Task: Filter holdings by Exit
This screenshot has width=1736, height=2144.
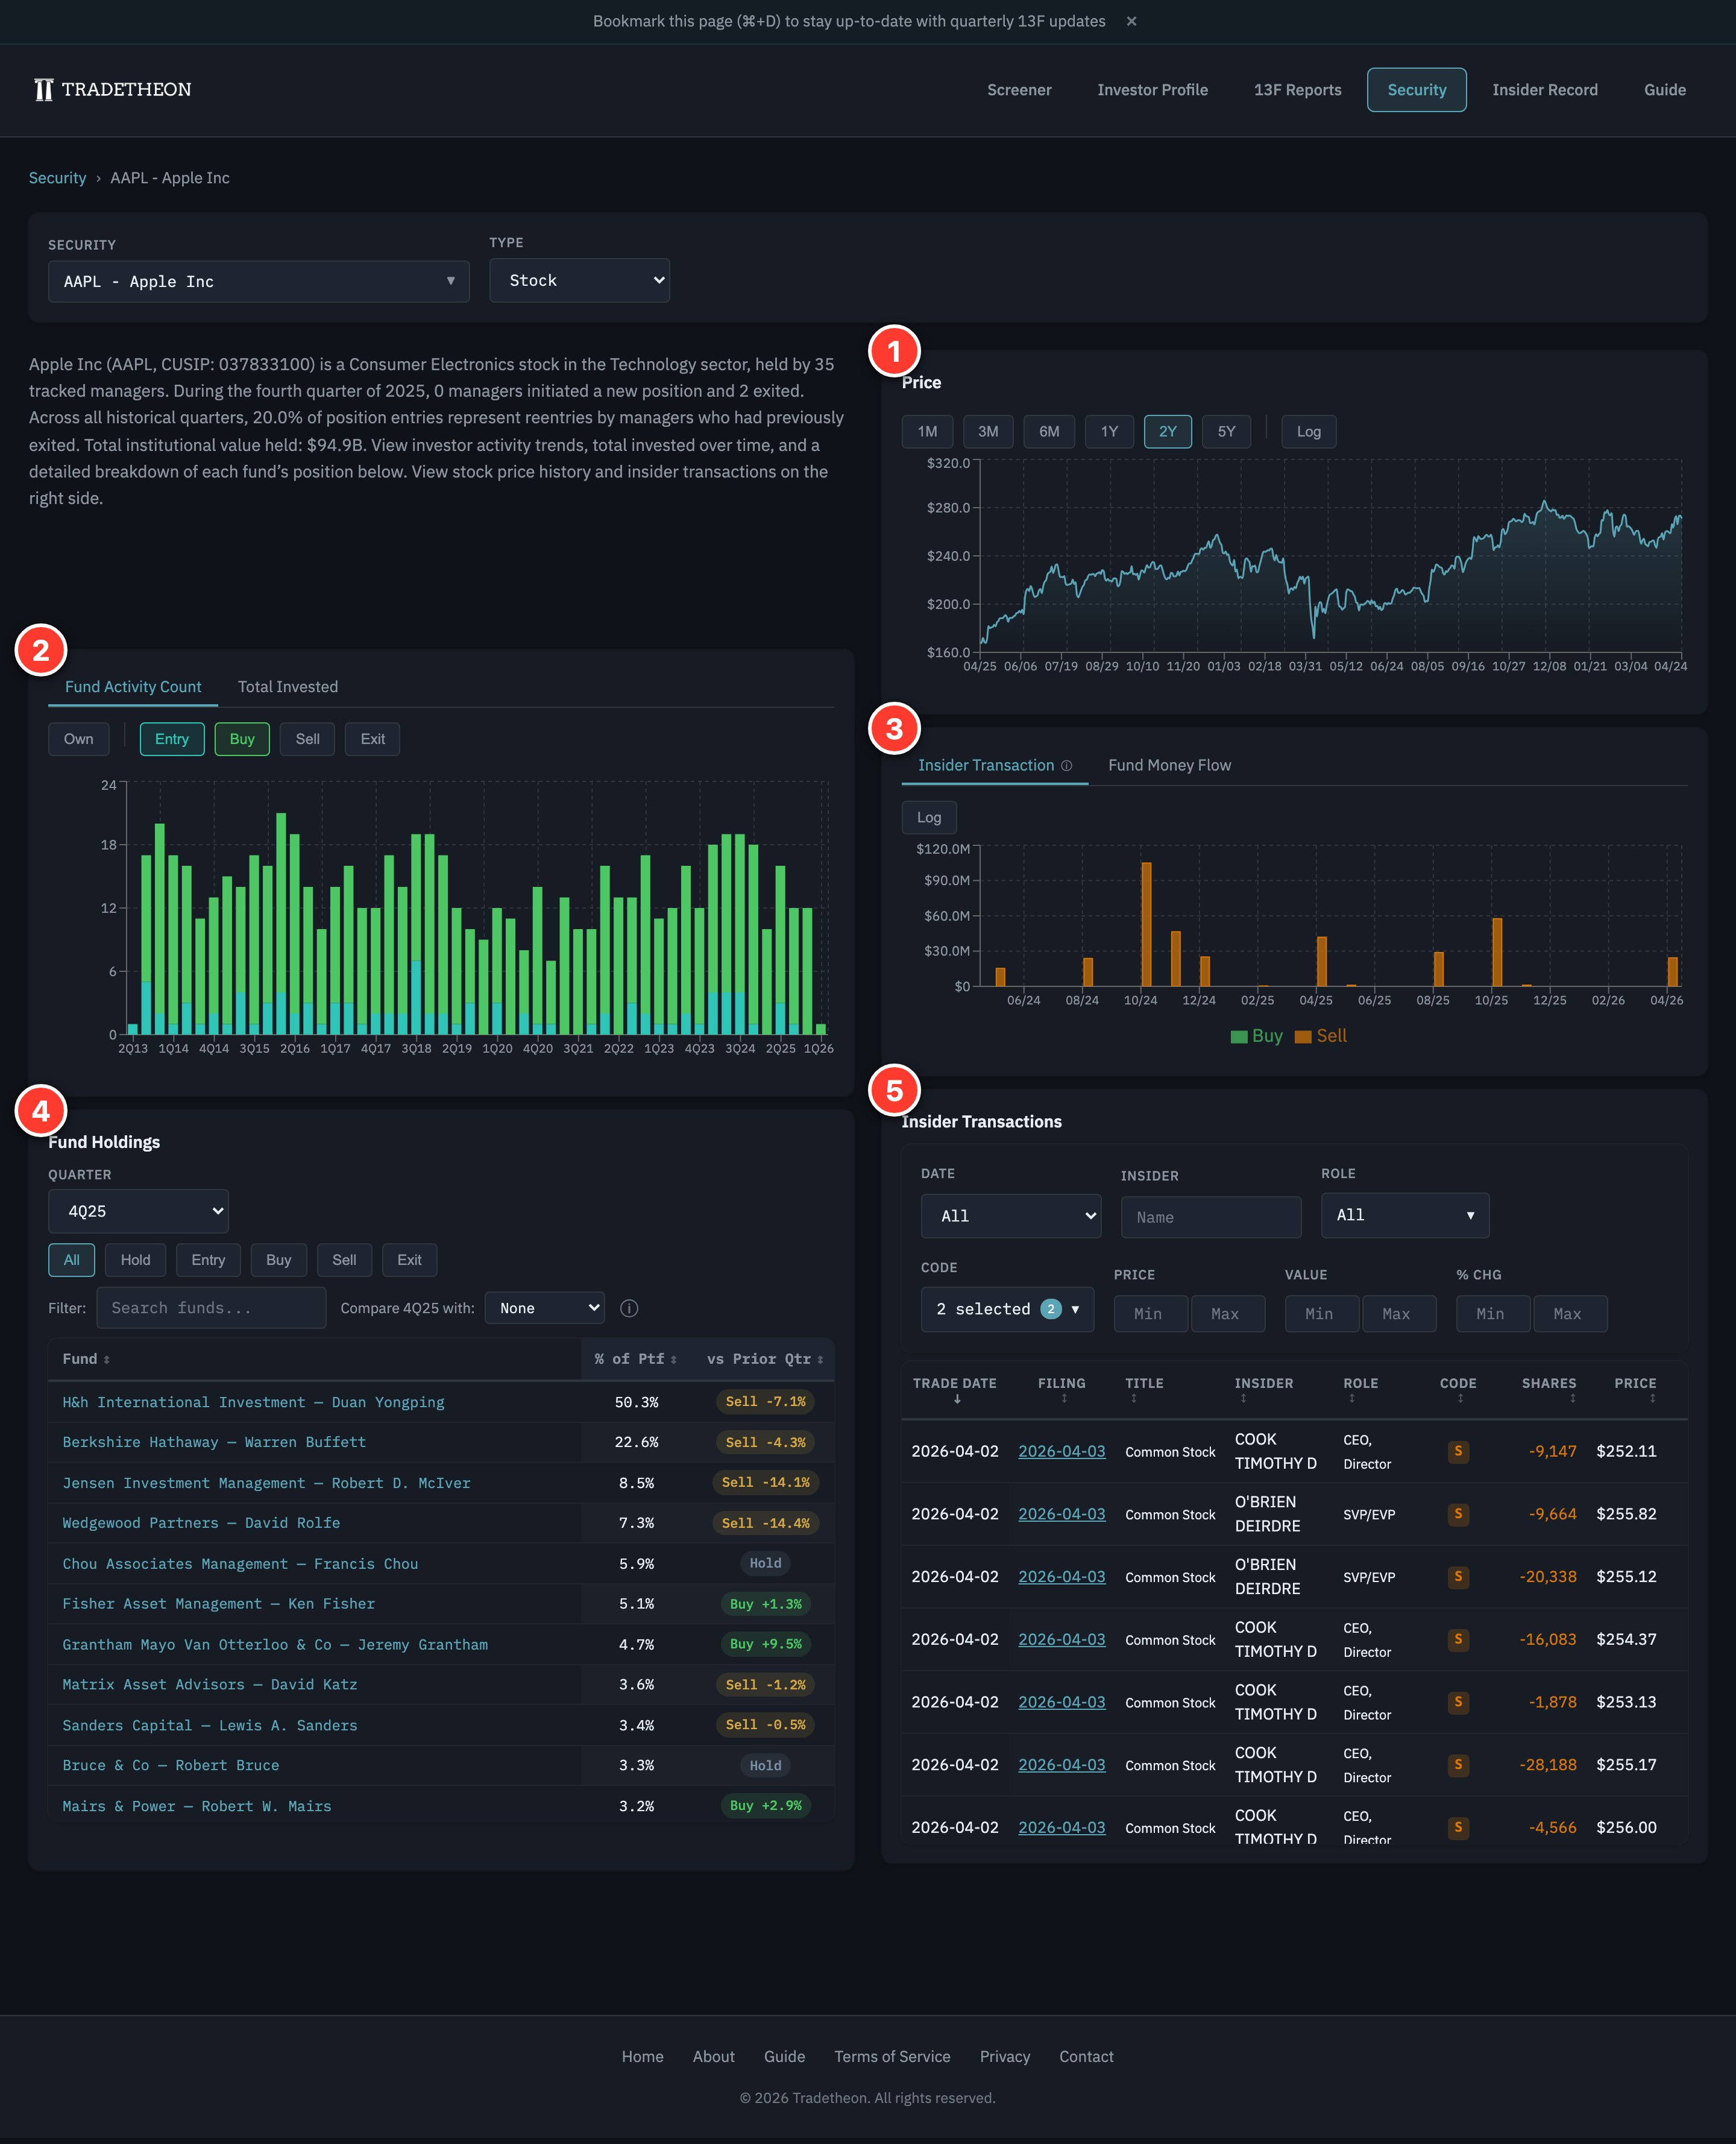Action: (409, 1260)
